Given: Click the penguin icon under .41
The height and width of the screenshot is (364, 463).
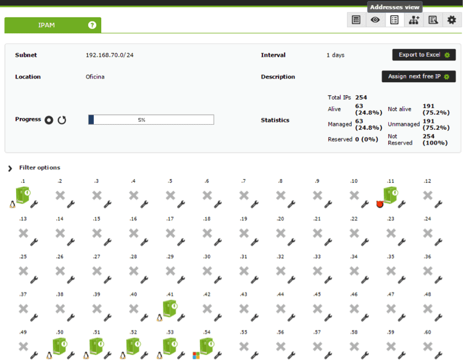Looking at the screenshot, I should (159, 318).
